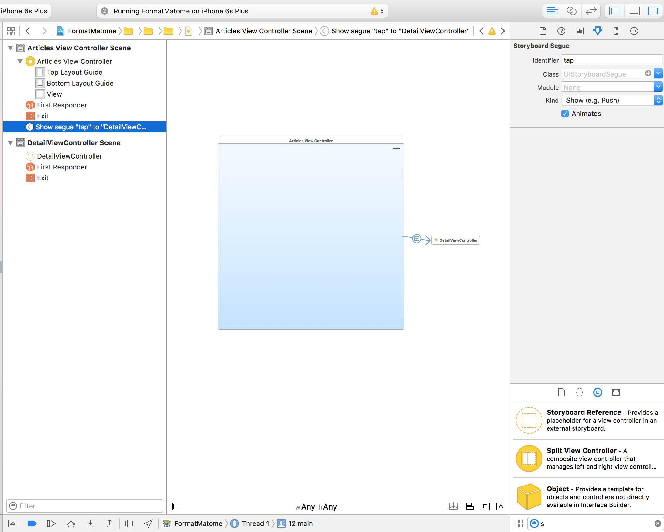Select the segue icon on canvas
The width and height of the screenshot is (664, 532).
click(416, 239)
